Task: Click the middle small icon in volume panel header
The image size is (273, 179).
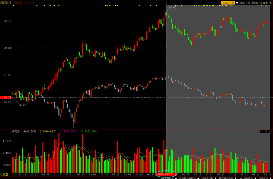Action: pos(266,132)
